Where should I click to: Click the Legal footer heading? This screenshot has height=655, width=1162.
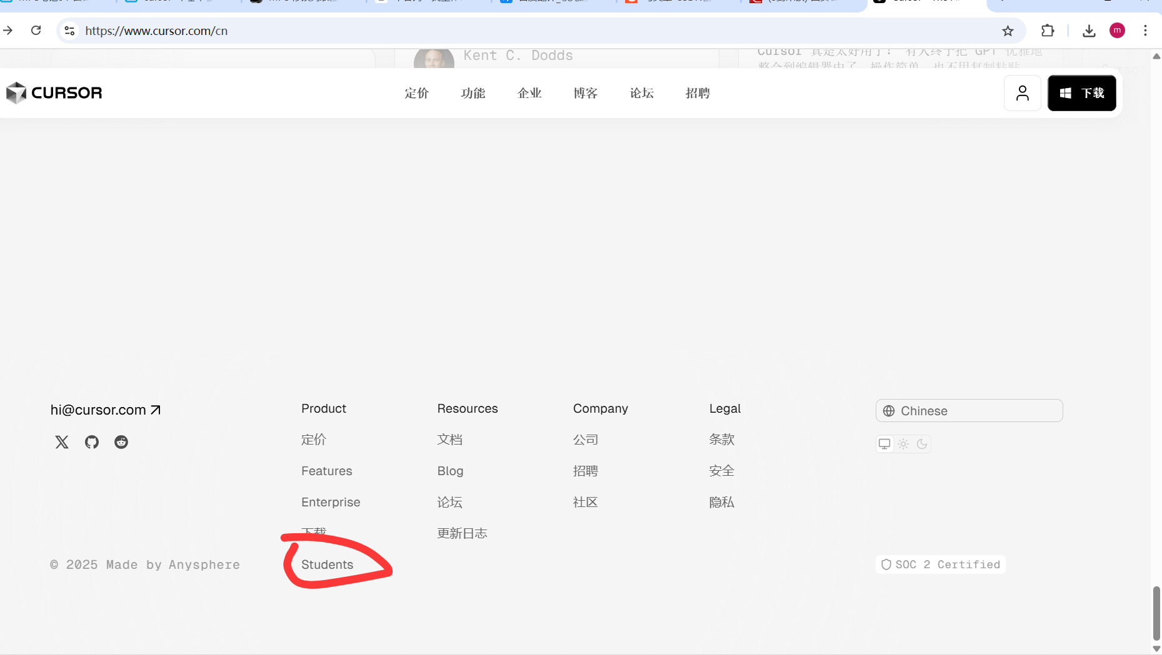(x=725, y=408)
